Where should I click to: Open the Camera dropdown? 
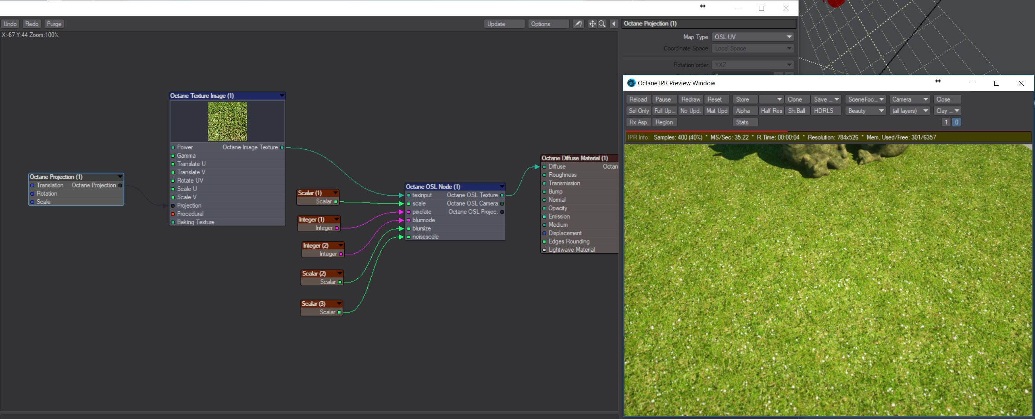[910, 99]
